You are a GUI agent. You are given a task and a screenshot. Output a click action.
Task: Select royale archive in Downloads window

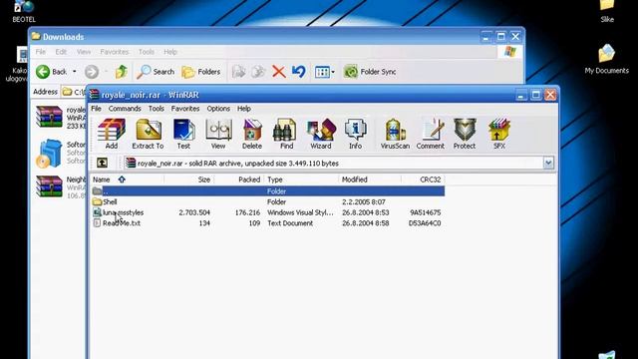(x=61, y=118)
